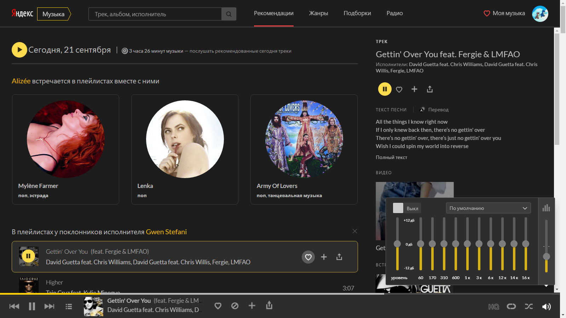Click the Яндекс logo
566x318 pixels.
pos(22,13)
